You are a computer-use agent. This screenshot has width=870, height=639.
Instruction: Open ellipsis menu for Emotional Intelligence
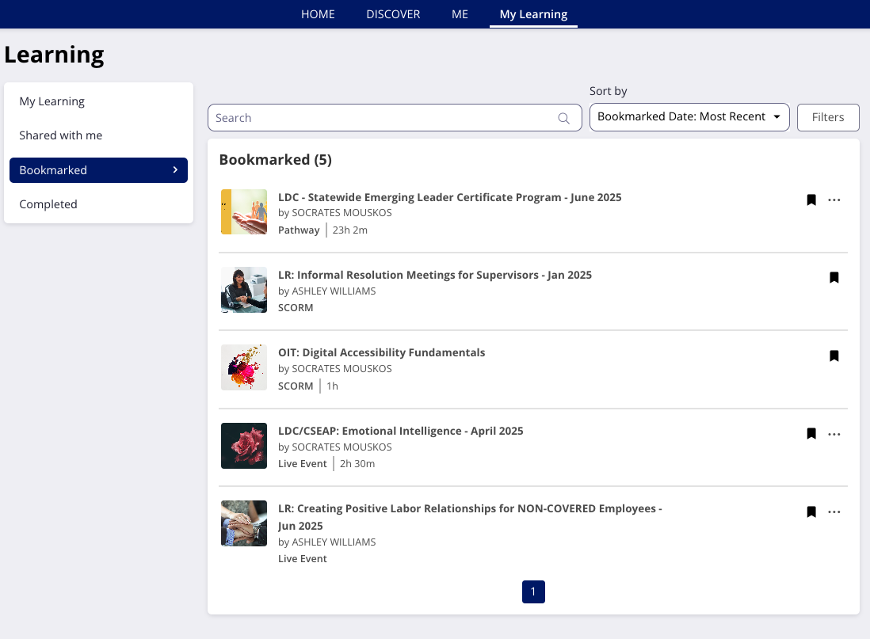pos(834,434)
